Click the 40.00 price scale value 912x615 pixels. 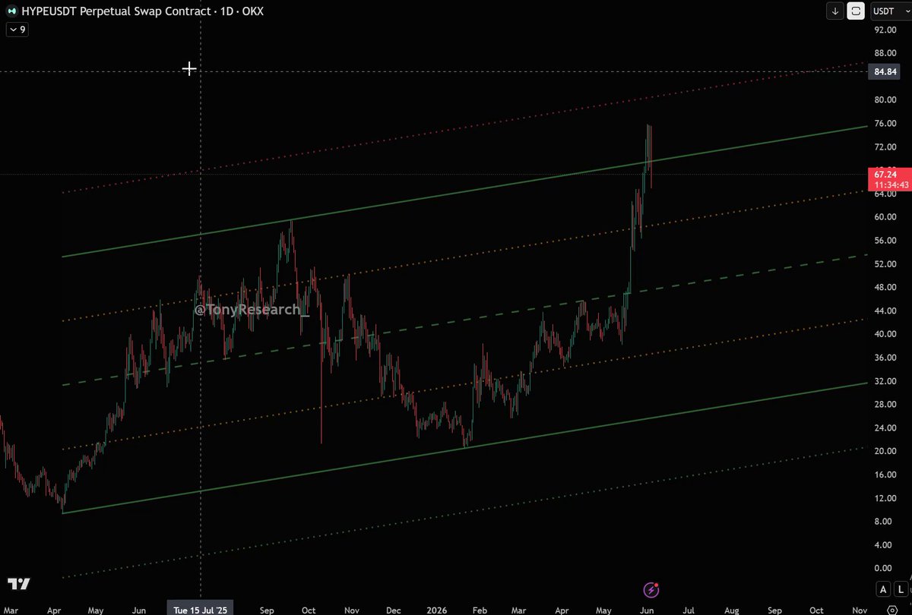click(x=886, y=334)
